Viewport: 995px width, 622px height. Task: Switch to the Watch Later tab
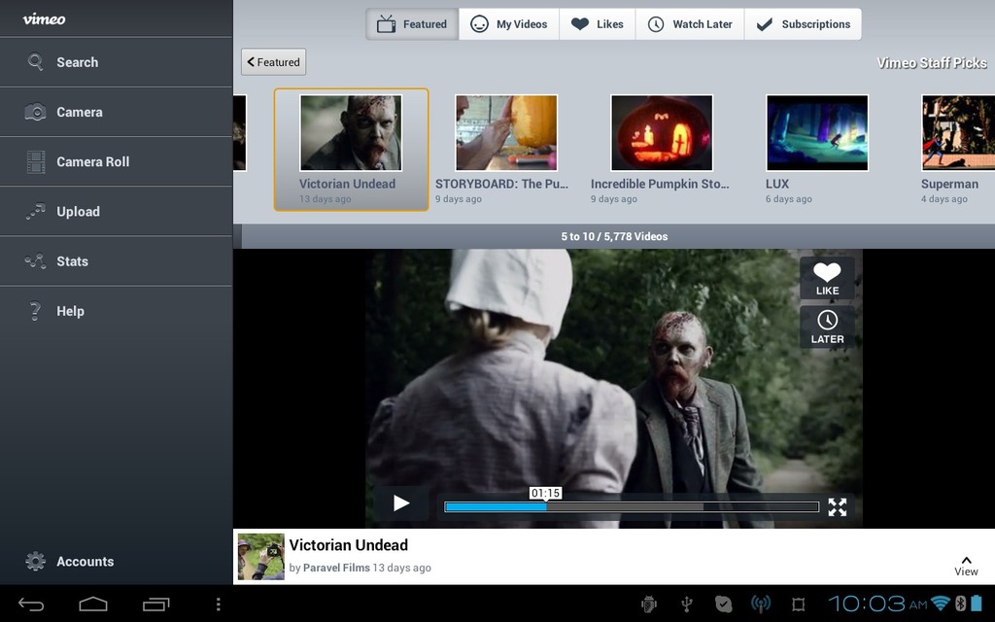click(690, 24)
